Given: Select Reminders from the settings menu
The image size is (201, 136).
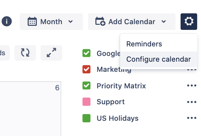Looking at the screenshot, I should click(x=144, y=44).
